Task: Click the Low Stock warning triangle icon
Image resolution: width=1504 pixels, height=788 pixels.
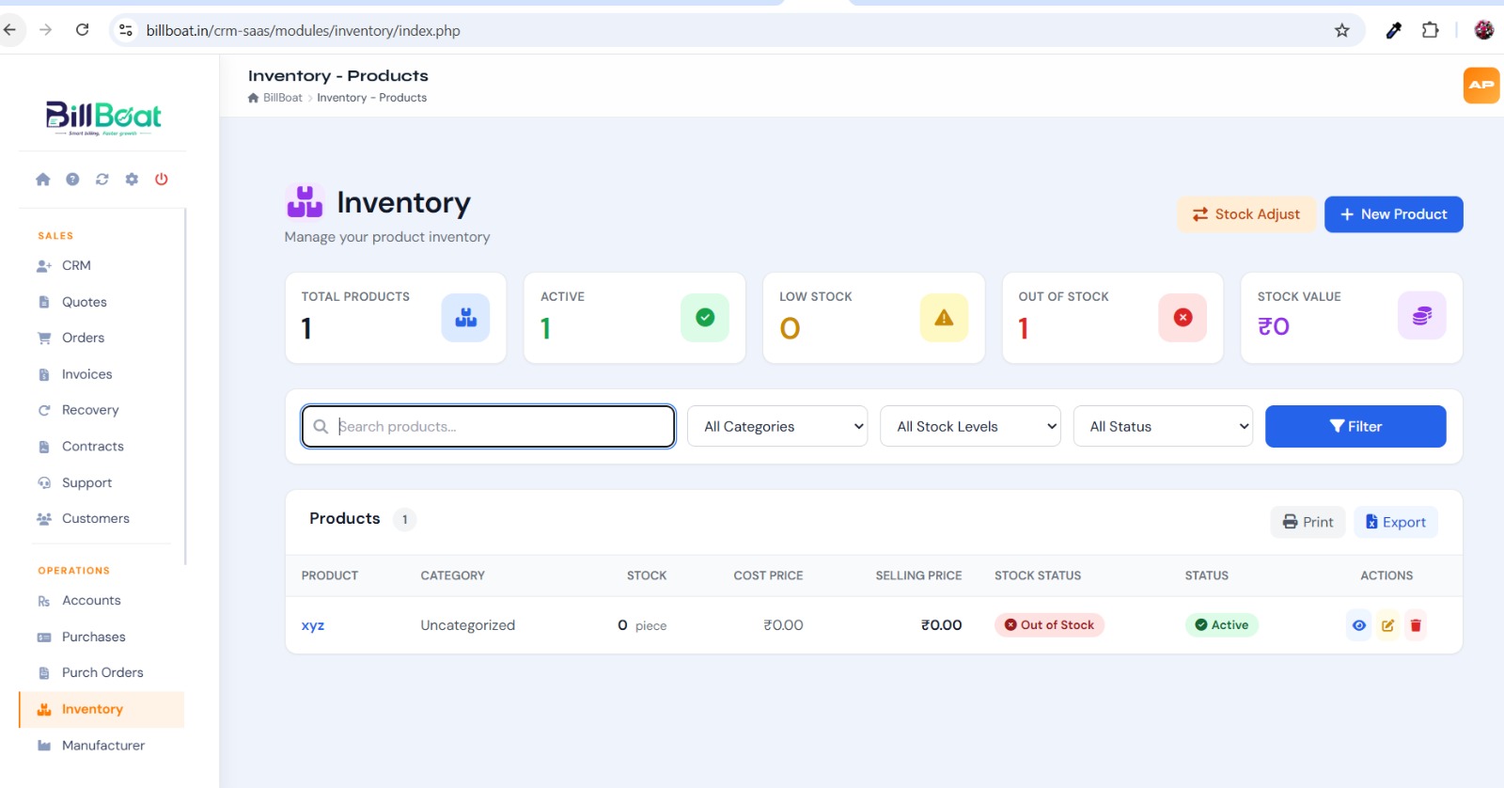Action: [x=944, y=318]
